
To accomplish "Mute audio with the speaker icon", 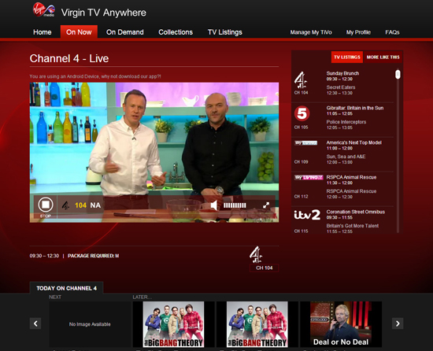I will (x=213, y=205).
